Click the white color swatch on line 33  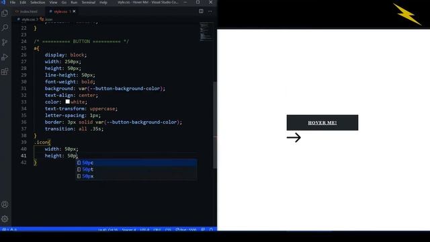click(x=67, y=102)
